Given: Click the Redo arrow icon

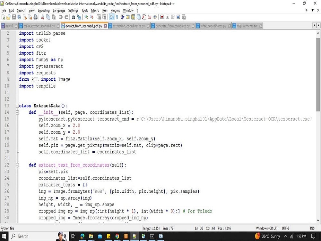Looking at the screenshot, I should coord(66,17).
